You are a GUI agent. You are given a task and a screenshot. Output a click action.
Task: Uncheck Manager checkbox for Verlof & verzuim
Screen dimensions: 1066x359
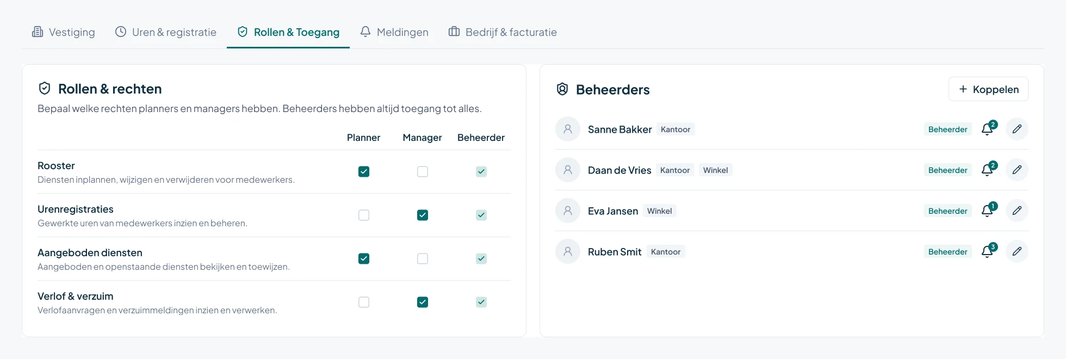423,302
